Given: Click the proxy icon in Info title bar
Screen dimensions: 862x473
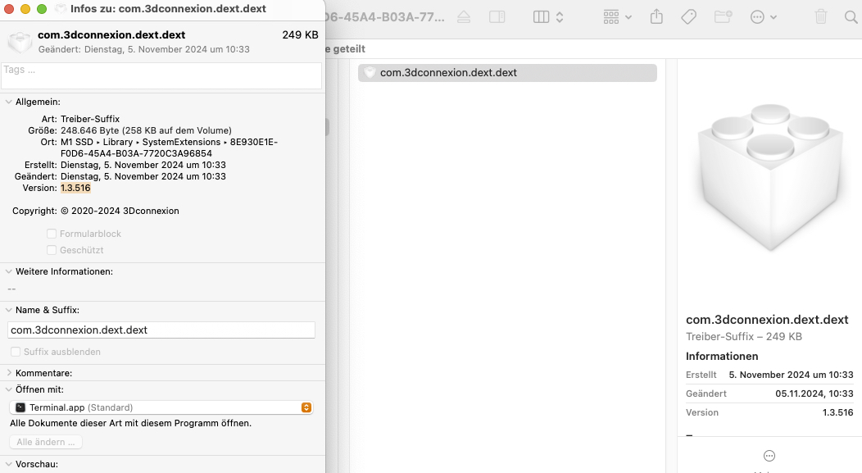Looking at the screenshot, I should coord(61,9).
